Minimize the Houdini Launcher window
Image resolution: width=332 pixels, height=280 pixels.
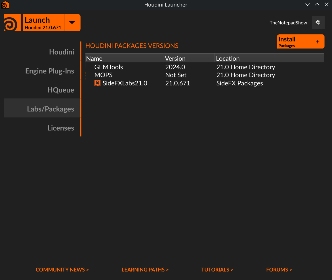[308, 5]
